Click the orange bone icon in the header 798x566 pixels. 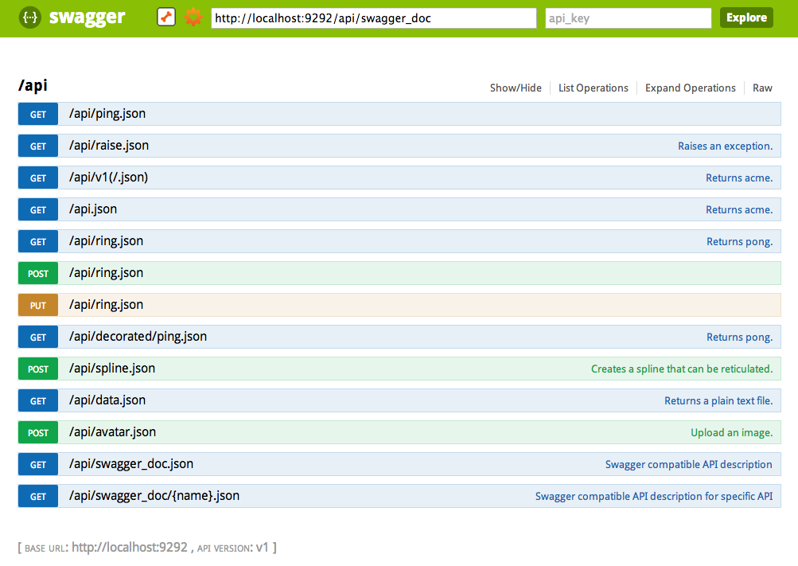coord(165,17)
